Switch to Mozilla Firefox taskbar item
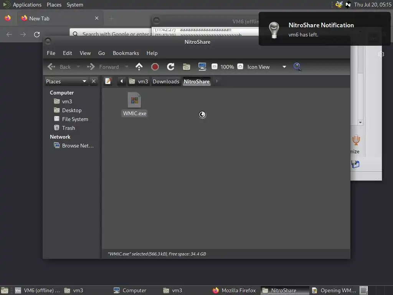 [234, 290]
